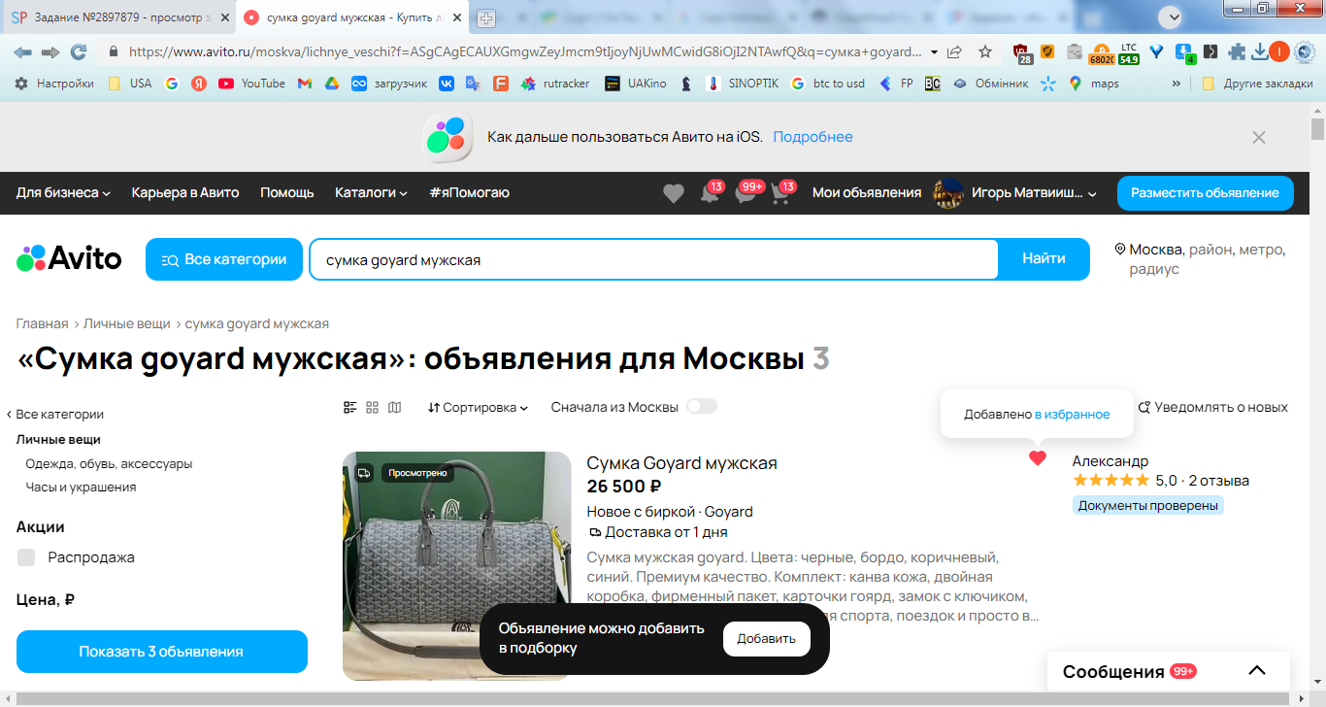Open the Сумка Goyard мужская listing title
Image resolution: width=1326 pixels, height=707 pixels.
pyautogui.click(x=682, y=463)
